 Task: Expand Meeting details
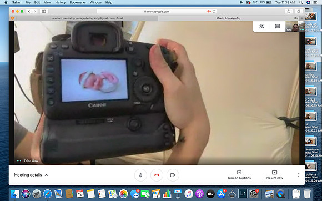[31, 175]
